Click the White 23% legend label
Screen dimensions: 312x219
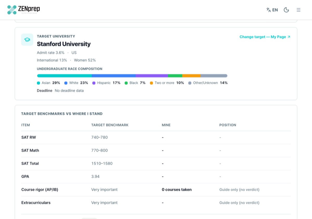point(79,83)
